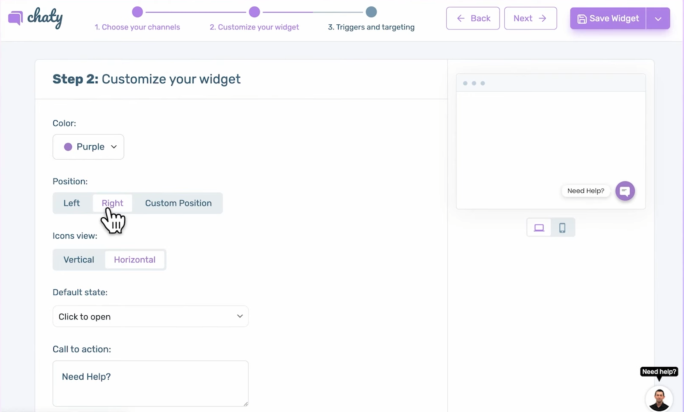Select Left position
The width and height of the screenshot is (684, 412).
tap(71, 203)
